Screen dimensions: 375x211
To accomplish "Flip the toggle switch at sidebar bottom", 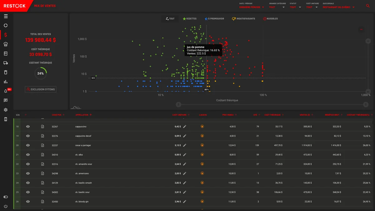I will [6, 197].
